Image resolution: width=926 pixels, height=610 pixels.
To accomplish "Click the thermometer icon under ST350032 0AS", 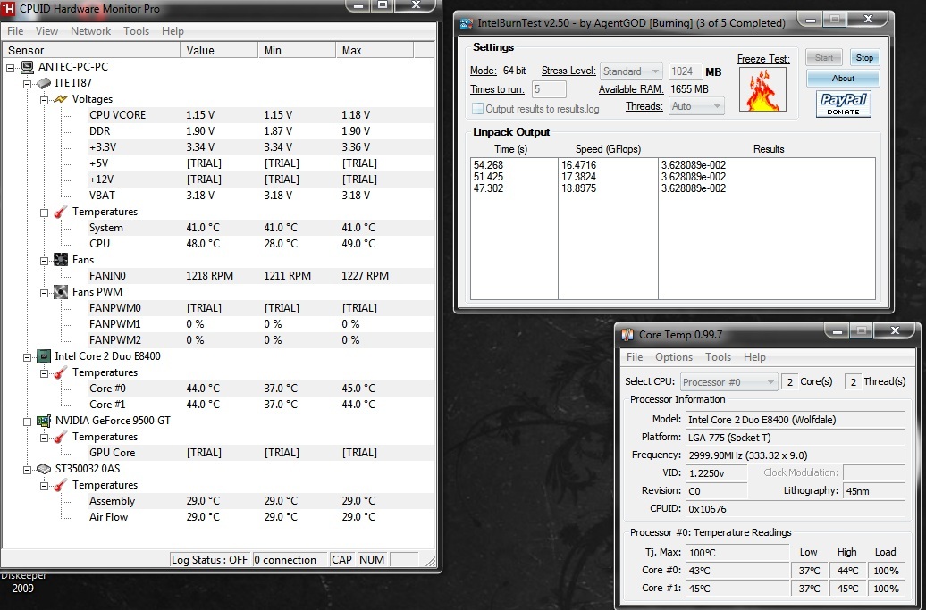I will tap(61, 485).
